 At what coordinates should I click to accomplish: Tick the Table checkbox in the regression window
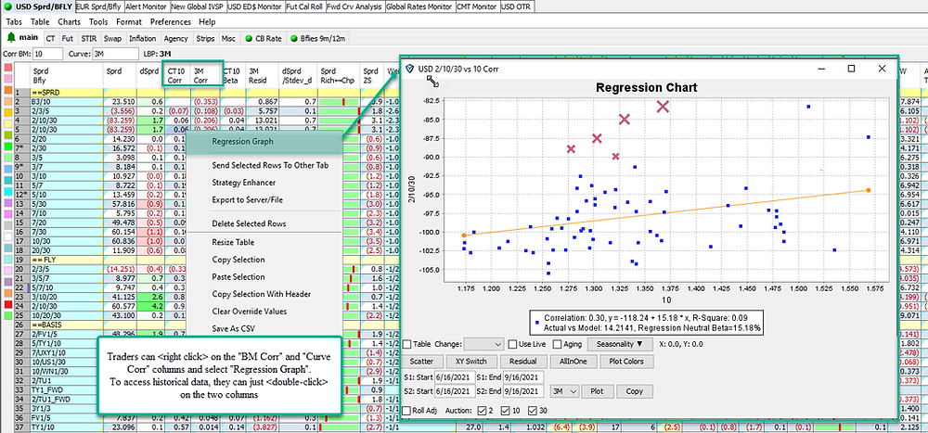point(406,344)
